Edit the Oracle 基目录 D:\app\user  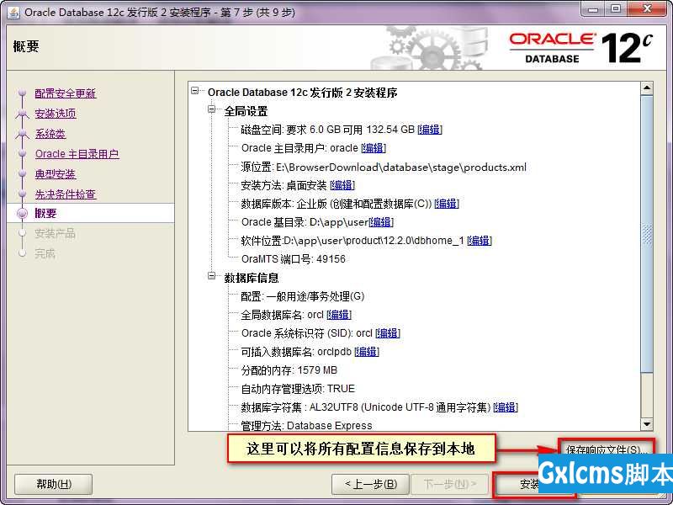pos(381,222)
